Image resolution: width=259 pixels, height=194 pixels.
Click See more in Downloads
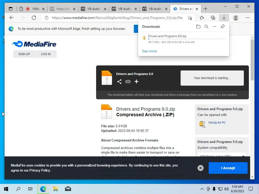[149, 51]
